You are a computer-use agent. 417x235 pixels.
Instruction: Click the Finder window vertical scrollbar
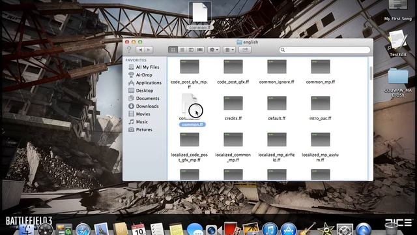click(x=371, y=72)
